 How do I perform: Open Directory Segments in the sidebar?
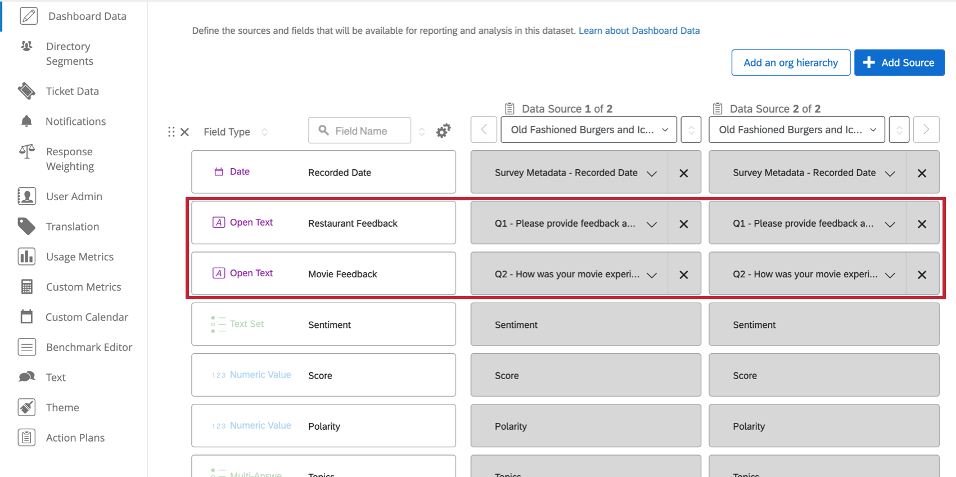point(69,53)
